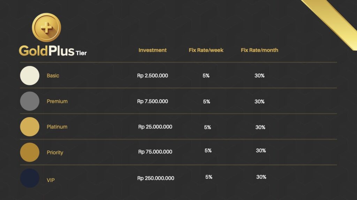Click the Priority tier label
This screenshot has height=200, width=357.
(x=55, y=152)
